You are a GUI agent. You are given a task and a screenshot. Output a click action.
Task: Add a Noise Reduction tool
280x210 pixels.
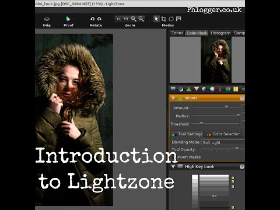(236, 89)
